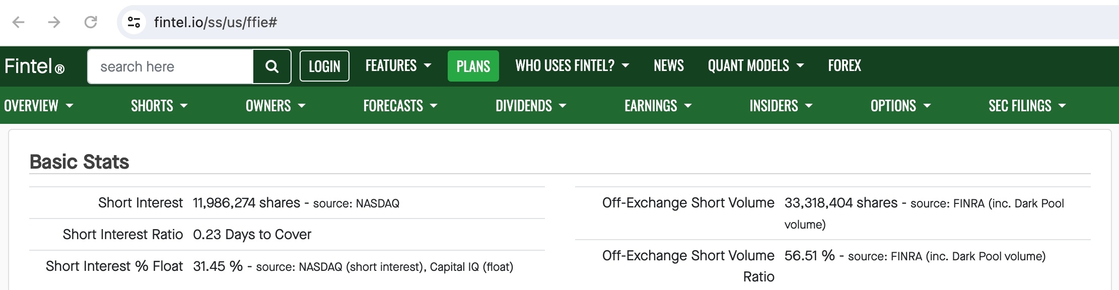
Task: Open the INSIDERS dropdown menu
Action: [781, 106]
